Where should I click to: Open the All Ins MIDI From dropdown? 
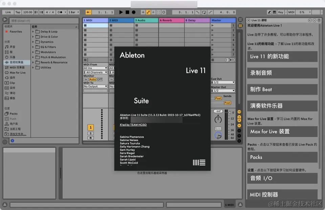95,68
